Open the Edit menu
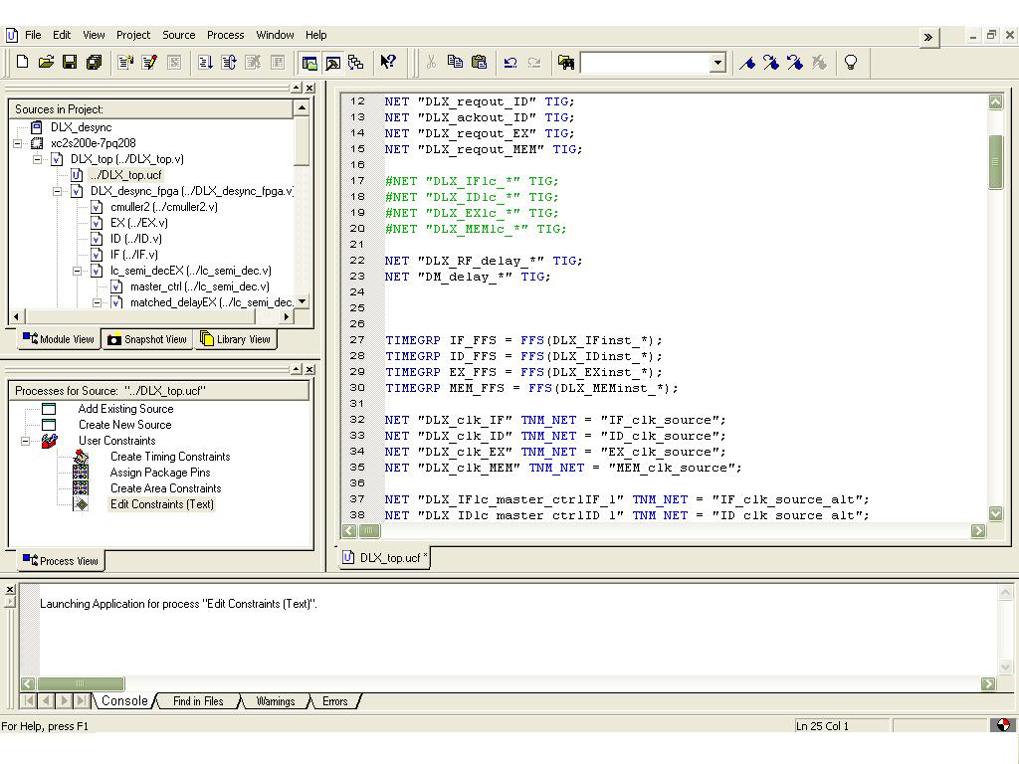Screen dimensions: 1019x764 (x=62, y=35)
